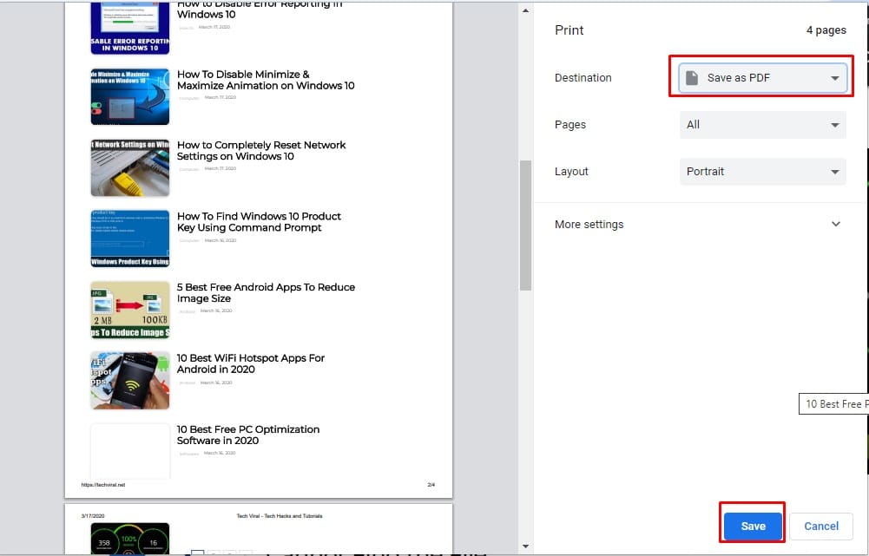
Task: Click thumbnail of WiFi Hotspot Apps article
Action: (130, 381)
